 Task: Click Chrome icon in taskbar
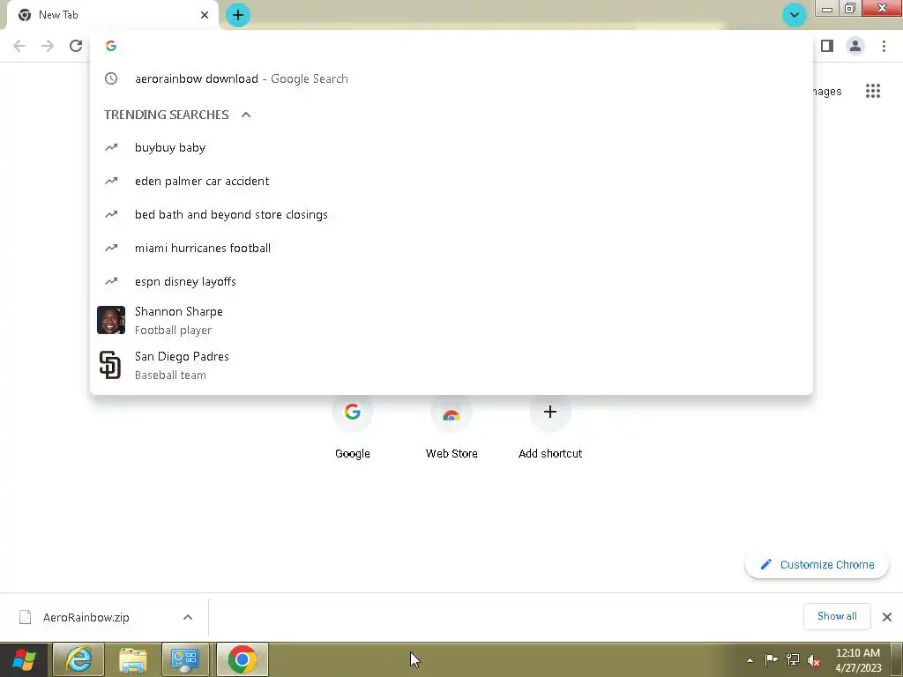(243, 659)
